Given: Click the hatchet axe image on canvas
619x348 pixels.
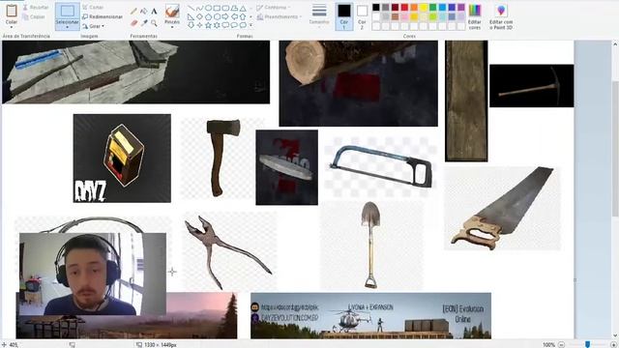Looking at the screenshot, I should coord(222,158).
